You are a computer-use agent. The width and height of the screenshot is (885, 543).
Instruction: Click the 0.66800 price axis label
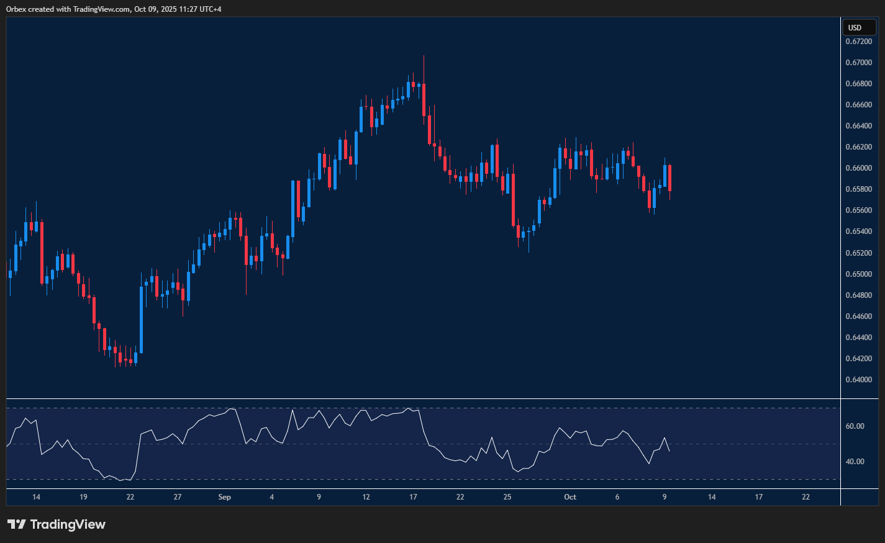(858, 84)
